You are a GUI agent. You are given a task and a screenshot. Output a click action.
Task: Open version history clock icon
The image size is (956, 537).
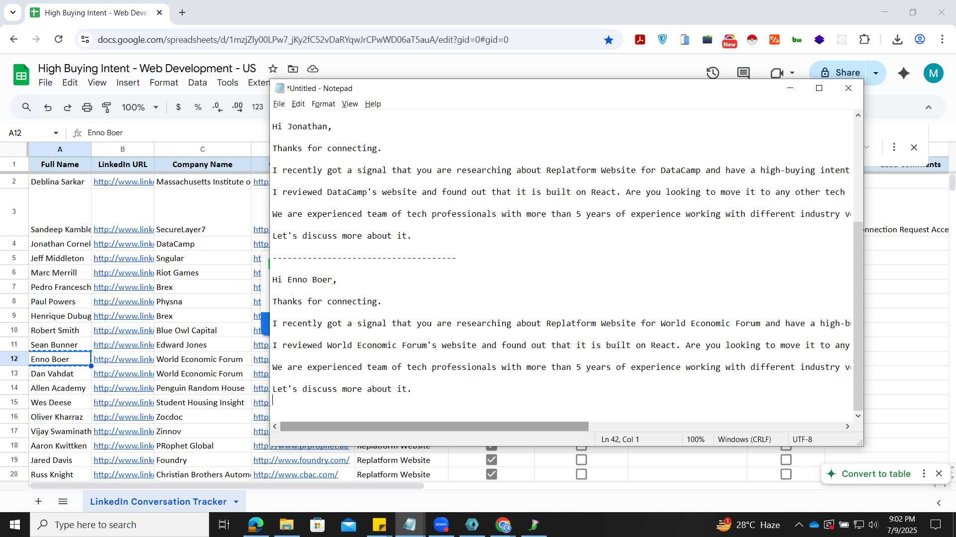coord(713,73)
